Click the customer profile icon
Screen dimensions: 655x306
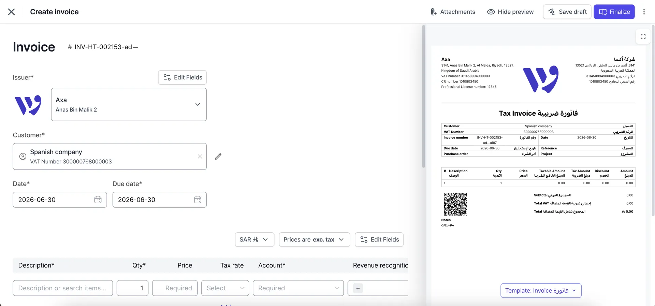(x=23, y=157)
